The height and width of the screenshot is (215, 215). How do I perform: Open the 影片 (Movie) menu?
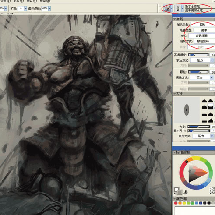[19, 1]
